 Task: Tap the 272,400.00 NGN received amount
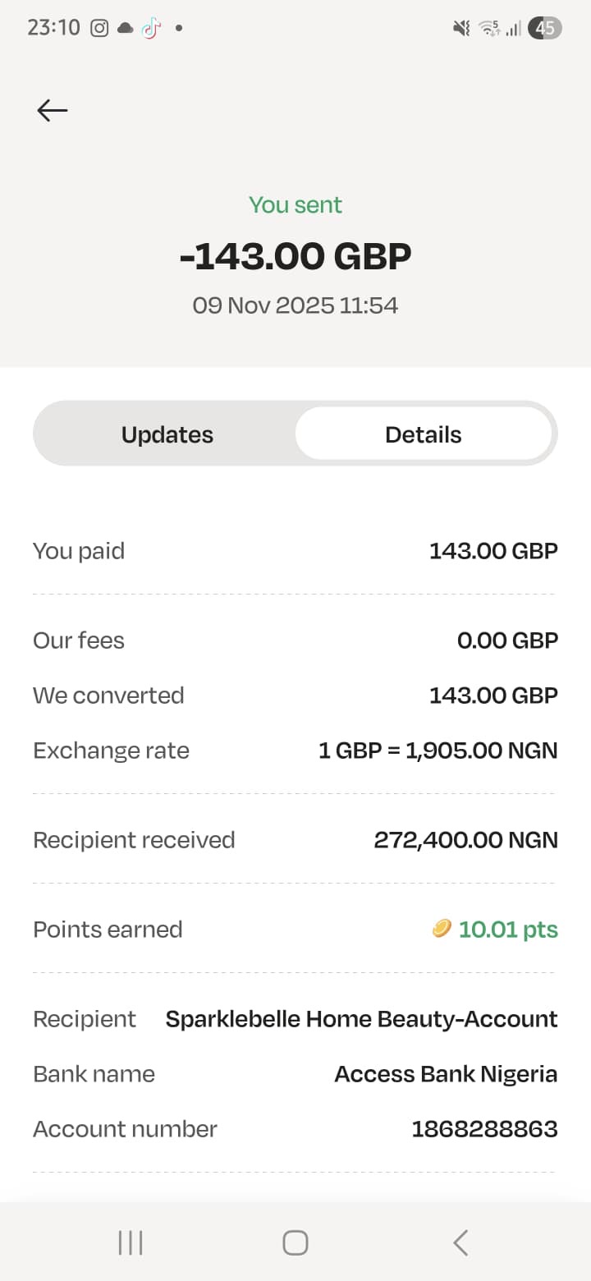465,840
